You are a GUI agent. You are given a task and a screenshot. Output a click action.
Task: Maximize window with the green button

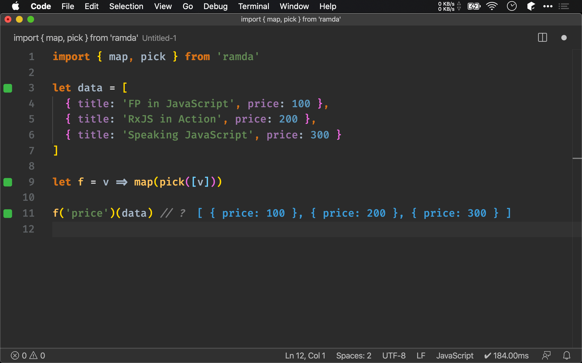(31, 19)
